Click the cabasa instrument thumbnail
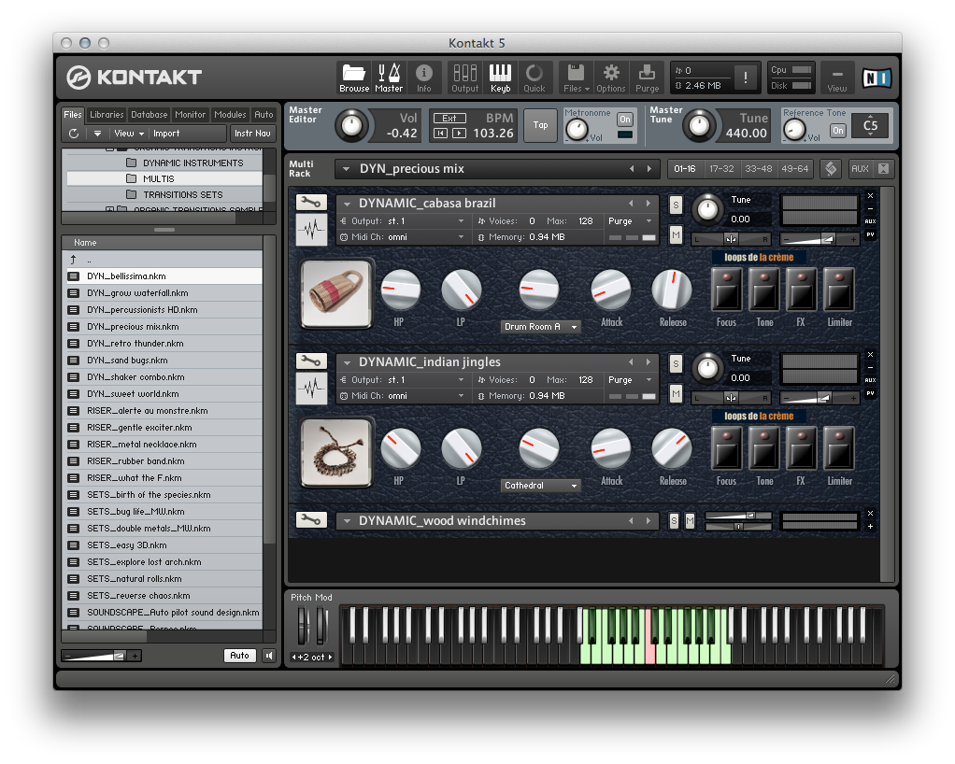This screenshot has width=955, height=764. (x=336, y=293)
